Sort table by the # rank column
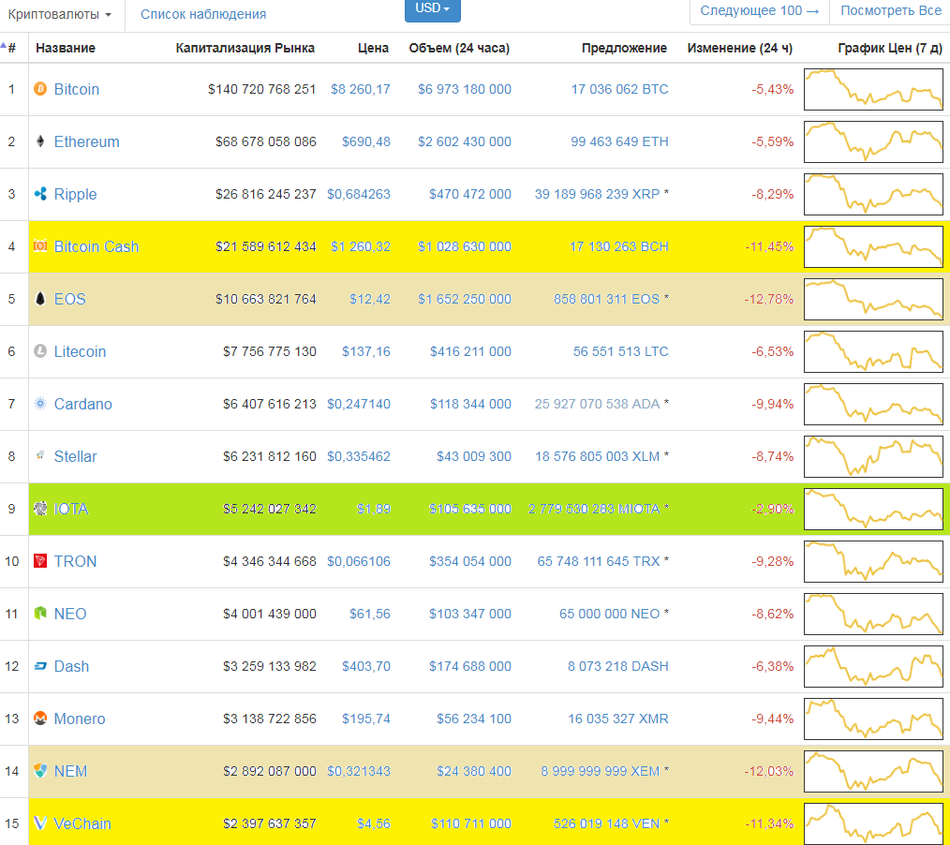 click(11, 48)
